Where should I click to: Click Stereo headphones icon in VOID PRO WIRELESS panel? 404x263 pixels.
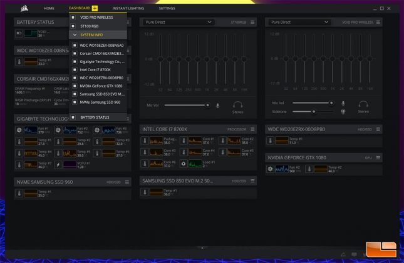(363, 104)
